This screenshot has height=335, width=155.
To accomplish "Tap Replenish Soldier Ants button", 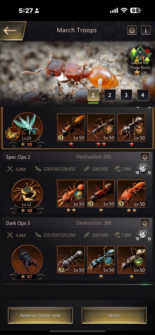I will pos(40,316).
